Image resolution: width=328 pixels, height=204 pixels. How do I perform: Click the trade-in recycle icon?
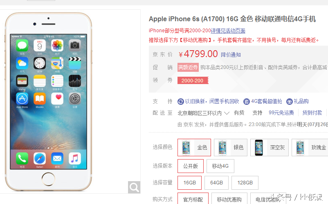[180, 102]
